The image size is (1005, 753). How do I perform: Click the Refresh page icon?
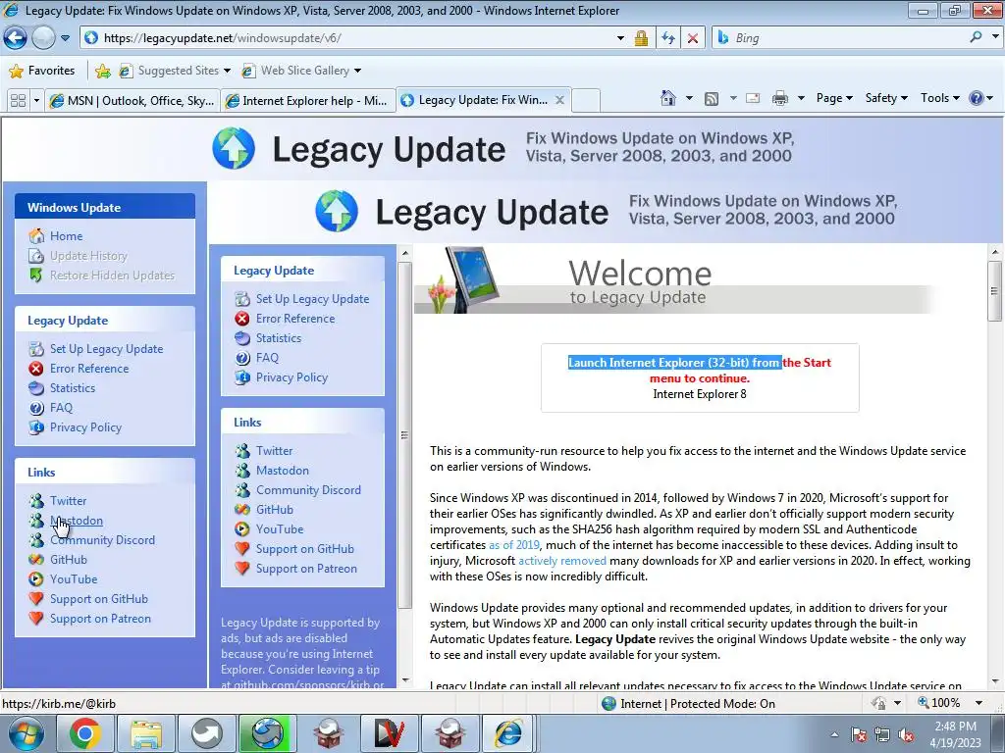click(667, 38)
